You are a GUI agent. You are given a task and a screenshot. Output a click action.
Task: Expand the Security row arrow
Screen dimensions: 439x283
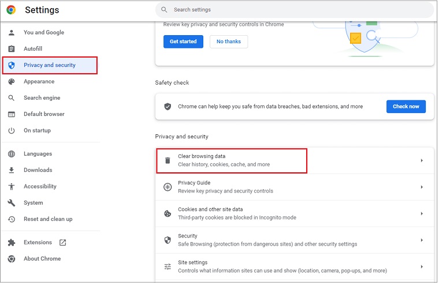pyautogui.click(x=422, y=240)
